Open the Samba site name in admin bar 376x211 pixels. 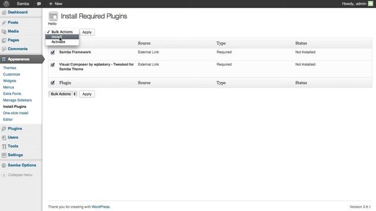pyautogui.click(x=23, y=4)
